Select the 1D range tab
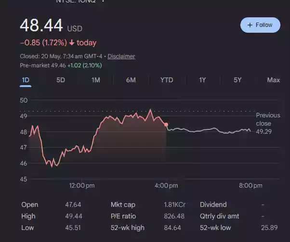 (x=26, y=80)
